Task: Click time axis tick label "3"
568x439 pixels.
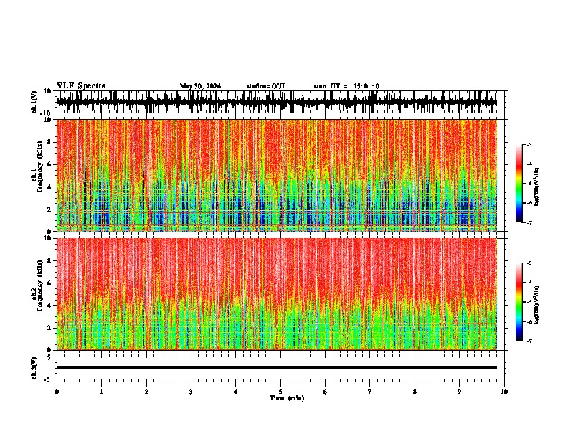Action: coord(191,392)
